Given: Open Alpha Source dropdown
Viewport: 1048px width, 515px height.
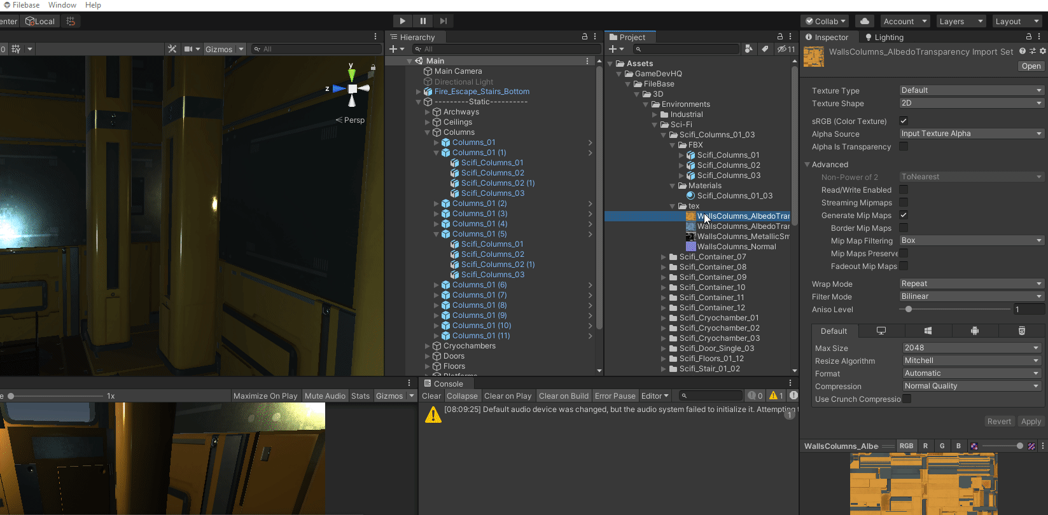Looking at the screenshot, I should click(x=972, y=134).
